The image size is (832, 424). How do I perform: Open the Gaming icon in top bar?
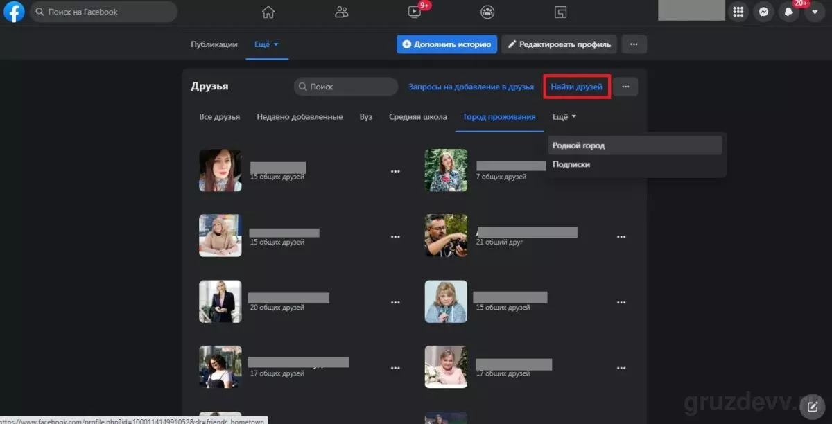click(x=561, y=12)
